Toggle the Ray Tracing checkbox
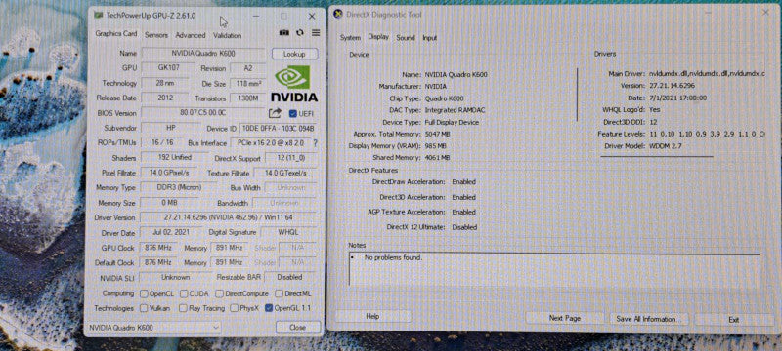The width and height of the screenshot is (782, 351). [x=183, y=308]
